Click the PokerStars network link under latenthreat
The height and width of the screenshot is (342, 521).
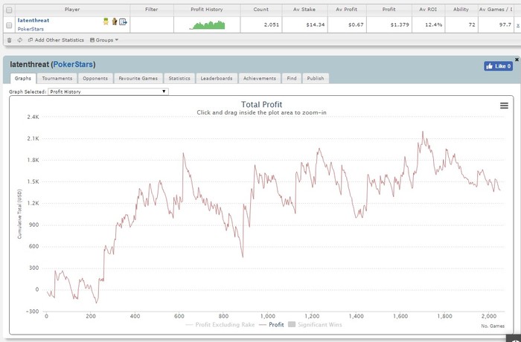point(31,29)
